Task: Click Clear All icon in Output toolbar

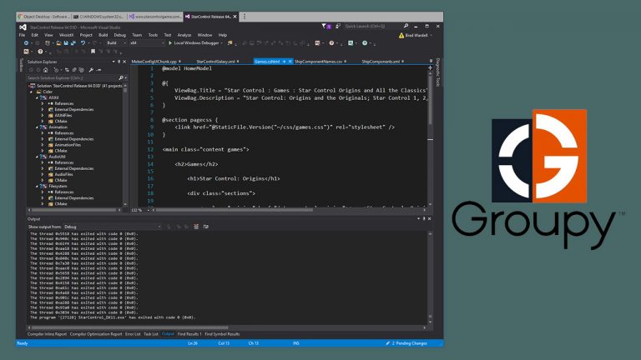Action: 196,227
